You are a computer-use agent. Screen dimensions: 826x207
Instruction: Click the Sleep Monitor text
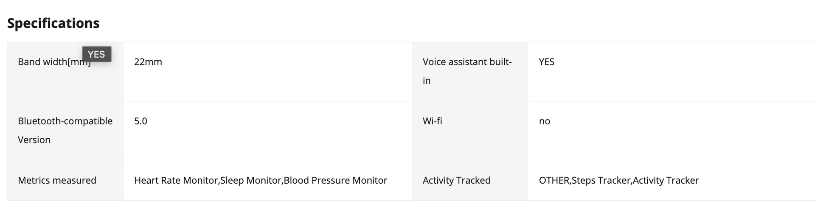click(x=251, y=180)
